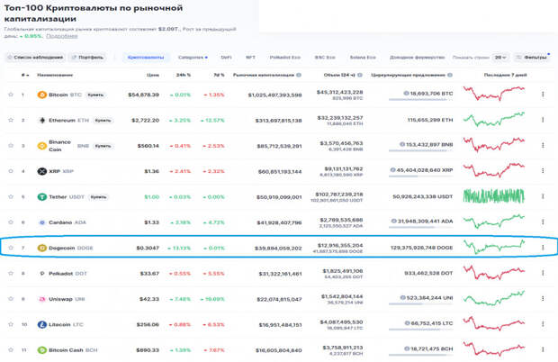Image resolution: width=558 pixels, height=362 pixels.
Task: Click info icon beside Циркулирующее предложение header
Action: [x=450, y=75]
